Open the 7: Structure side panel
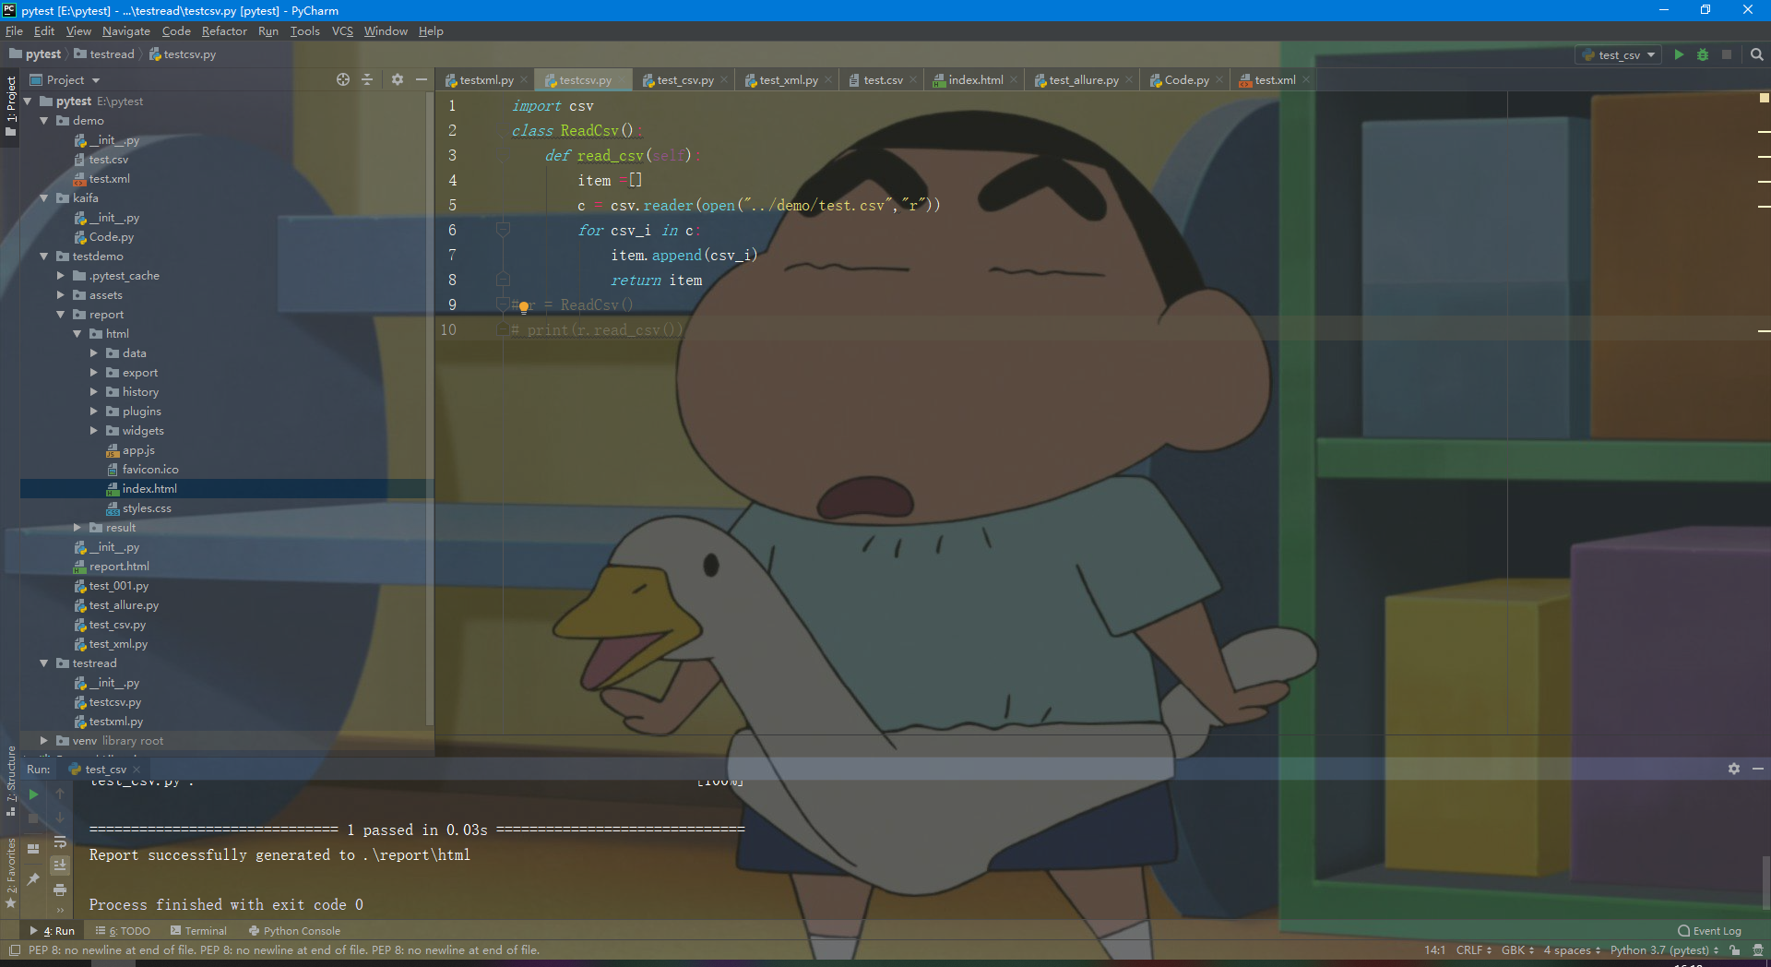Image resolution: width=1771 pixels, height=967 pixels. click(x=11, y=780)
